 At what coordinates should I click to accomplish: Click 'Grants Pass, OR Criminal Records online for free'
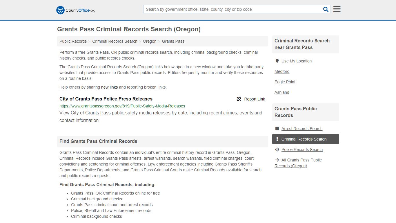[x=115, y=193]
